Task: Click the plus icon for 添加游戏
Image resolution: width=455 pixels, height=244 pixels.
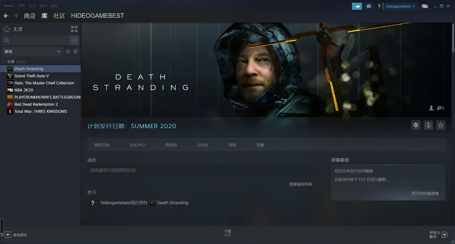Action: click(8, 234)
